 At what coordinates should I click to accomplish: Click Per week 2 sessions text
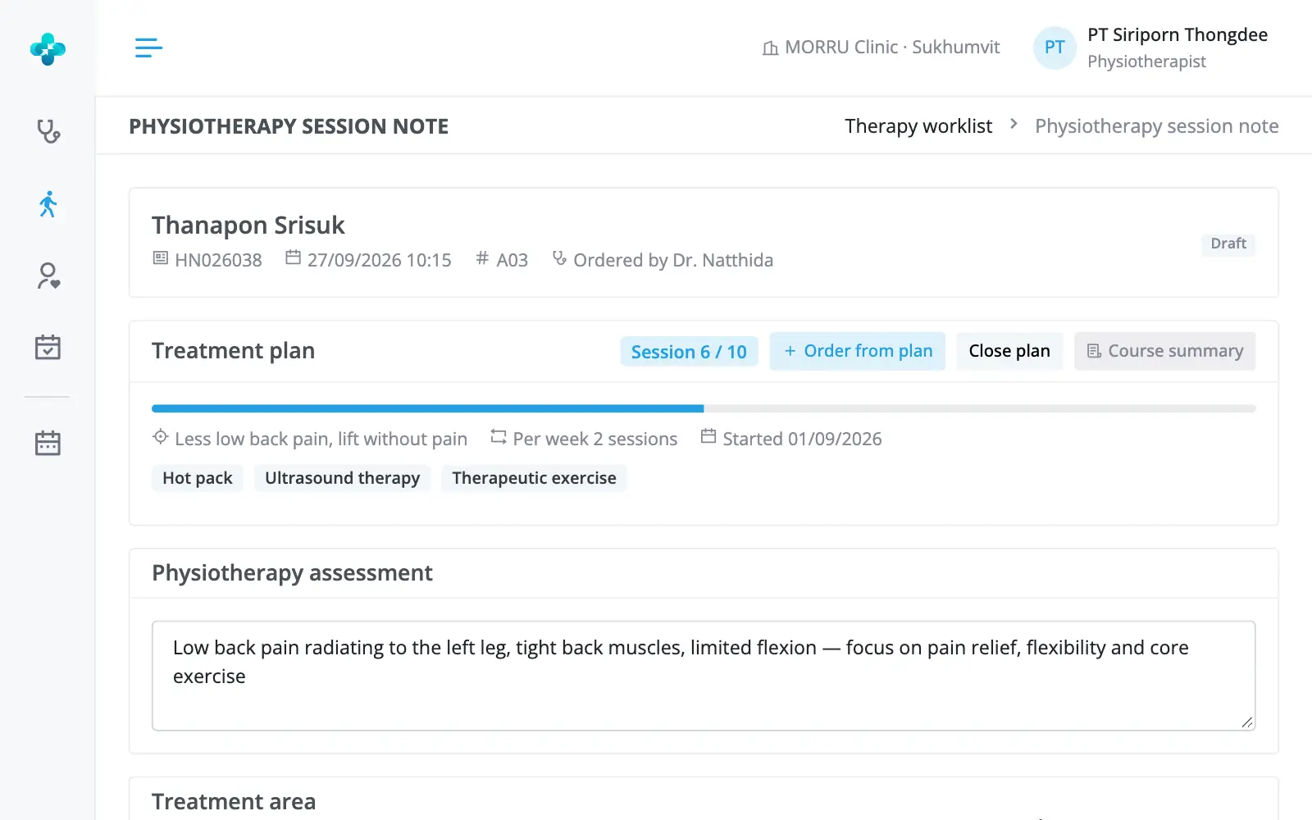(x=595, y=439)
